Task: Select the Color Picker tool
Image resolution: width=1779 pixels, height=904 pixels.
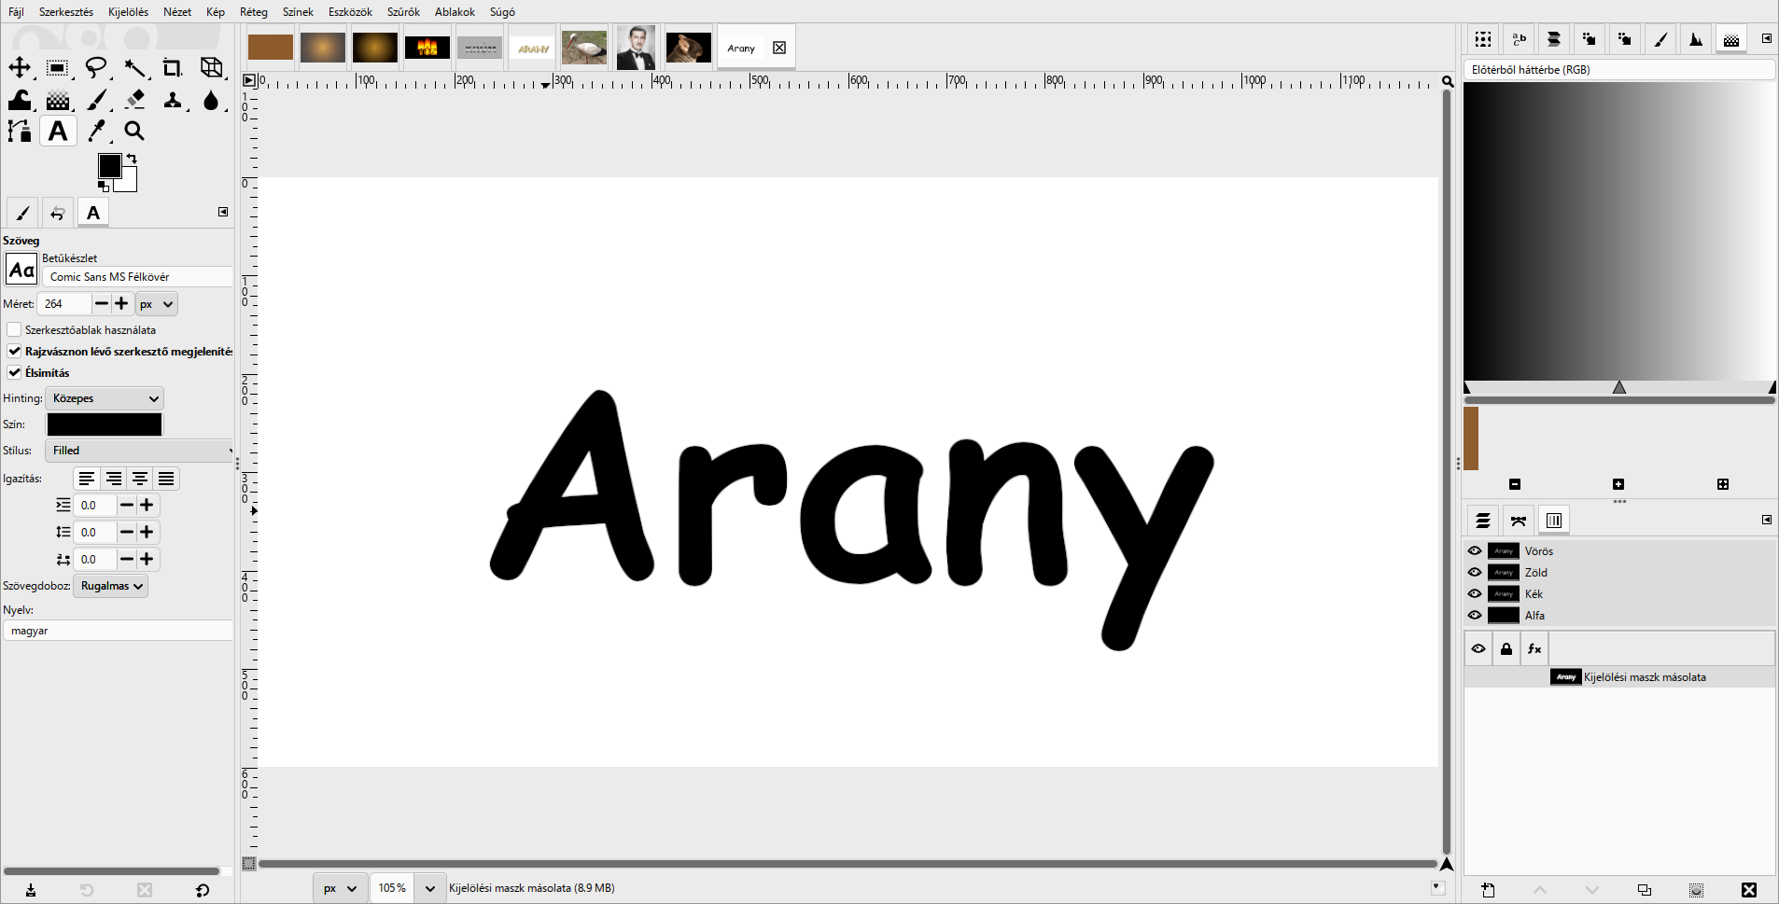Action: point(96,132)
